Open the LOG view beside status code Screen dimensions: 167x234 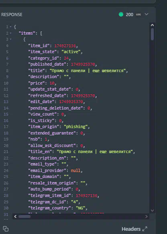tap(138, 14)
